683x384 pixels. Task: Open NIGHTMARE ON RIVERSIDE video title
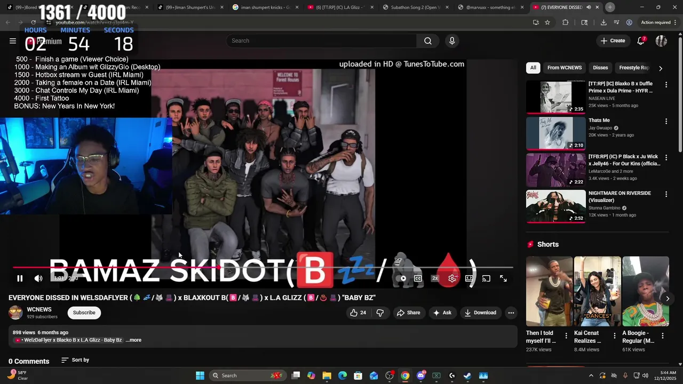(620, 197)
